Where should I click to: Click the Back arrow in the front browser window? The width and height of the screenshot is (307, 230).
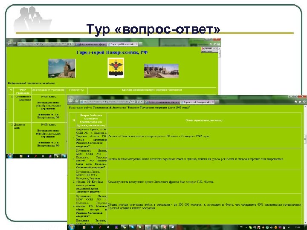pos(71,101)
